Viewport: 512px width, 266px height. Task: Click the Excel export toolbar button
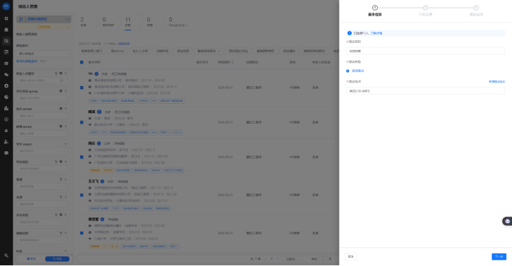(118, 51)
